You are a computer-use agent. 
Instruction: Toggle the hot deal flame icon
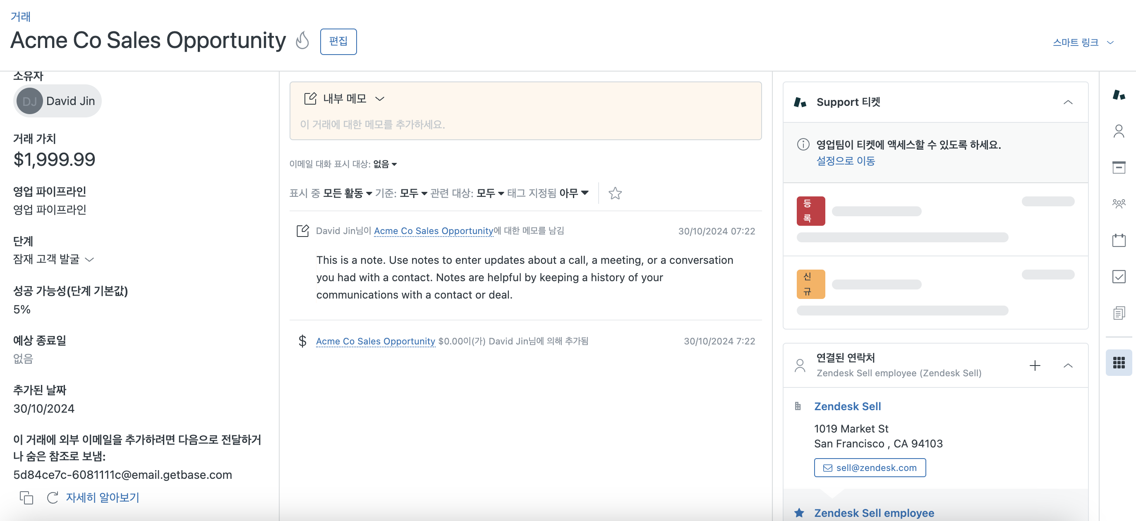click(302, 41)
